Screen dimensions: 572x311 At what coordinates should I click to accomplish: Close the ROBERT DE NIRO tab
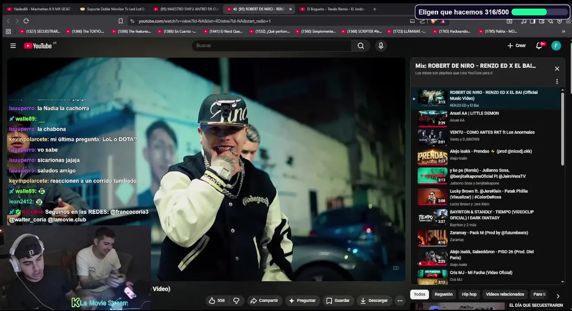[x=290, y=9]
